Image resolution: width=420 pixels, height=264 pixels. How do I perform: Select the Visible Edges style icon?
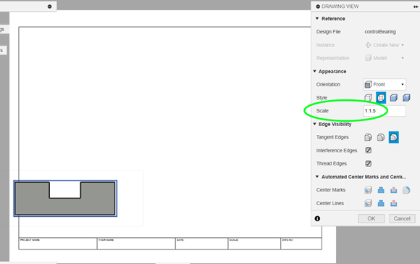368,98
